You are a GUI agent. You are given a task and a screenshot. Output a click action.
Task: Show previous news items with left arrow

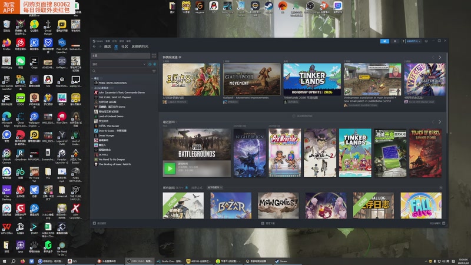(433, 57)
